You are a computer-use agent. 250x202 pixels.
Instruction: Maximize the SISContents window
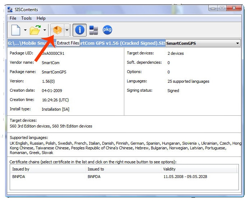point(222,8)
